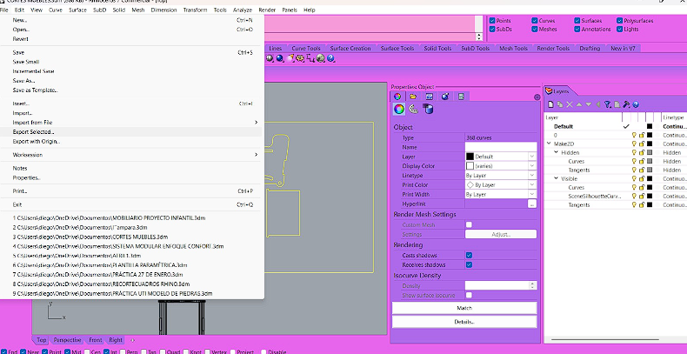Choose Export Selected from File menu
Viewport: 687px width, 354px height.
tap(131, 132)
